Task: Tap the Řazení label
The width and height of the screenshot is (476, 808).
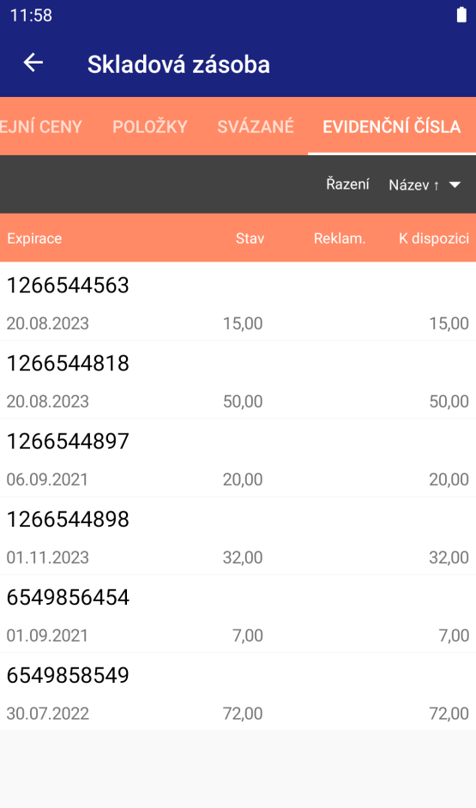Action: 347,184
